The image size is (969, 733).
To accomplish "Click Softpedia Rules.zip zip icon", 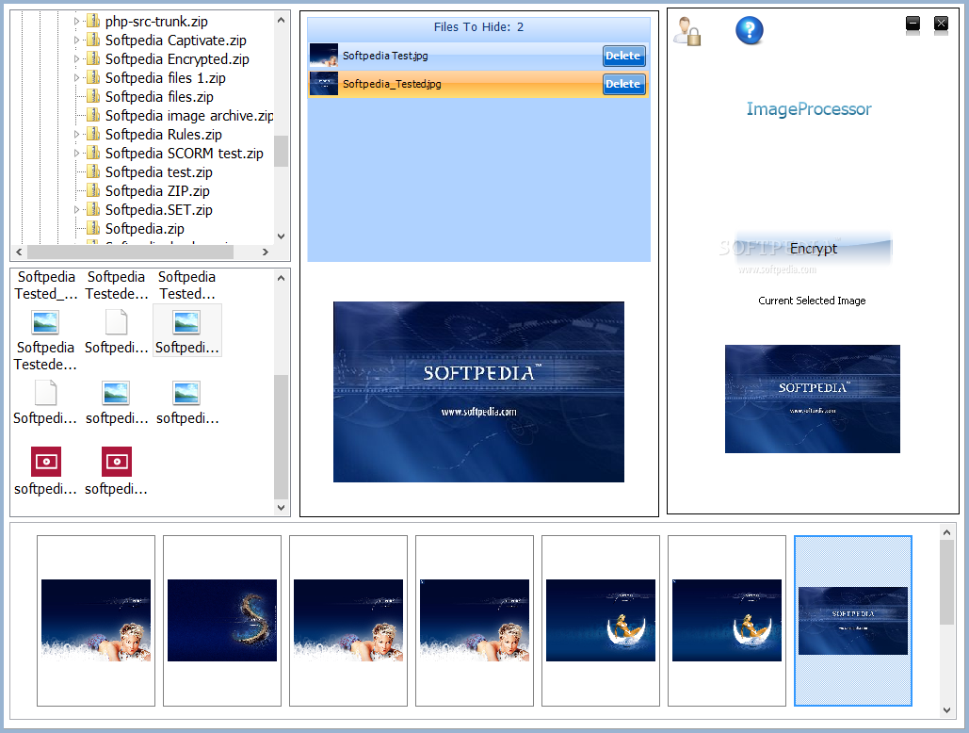I will point(93,135).
